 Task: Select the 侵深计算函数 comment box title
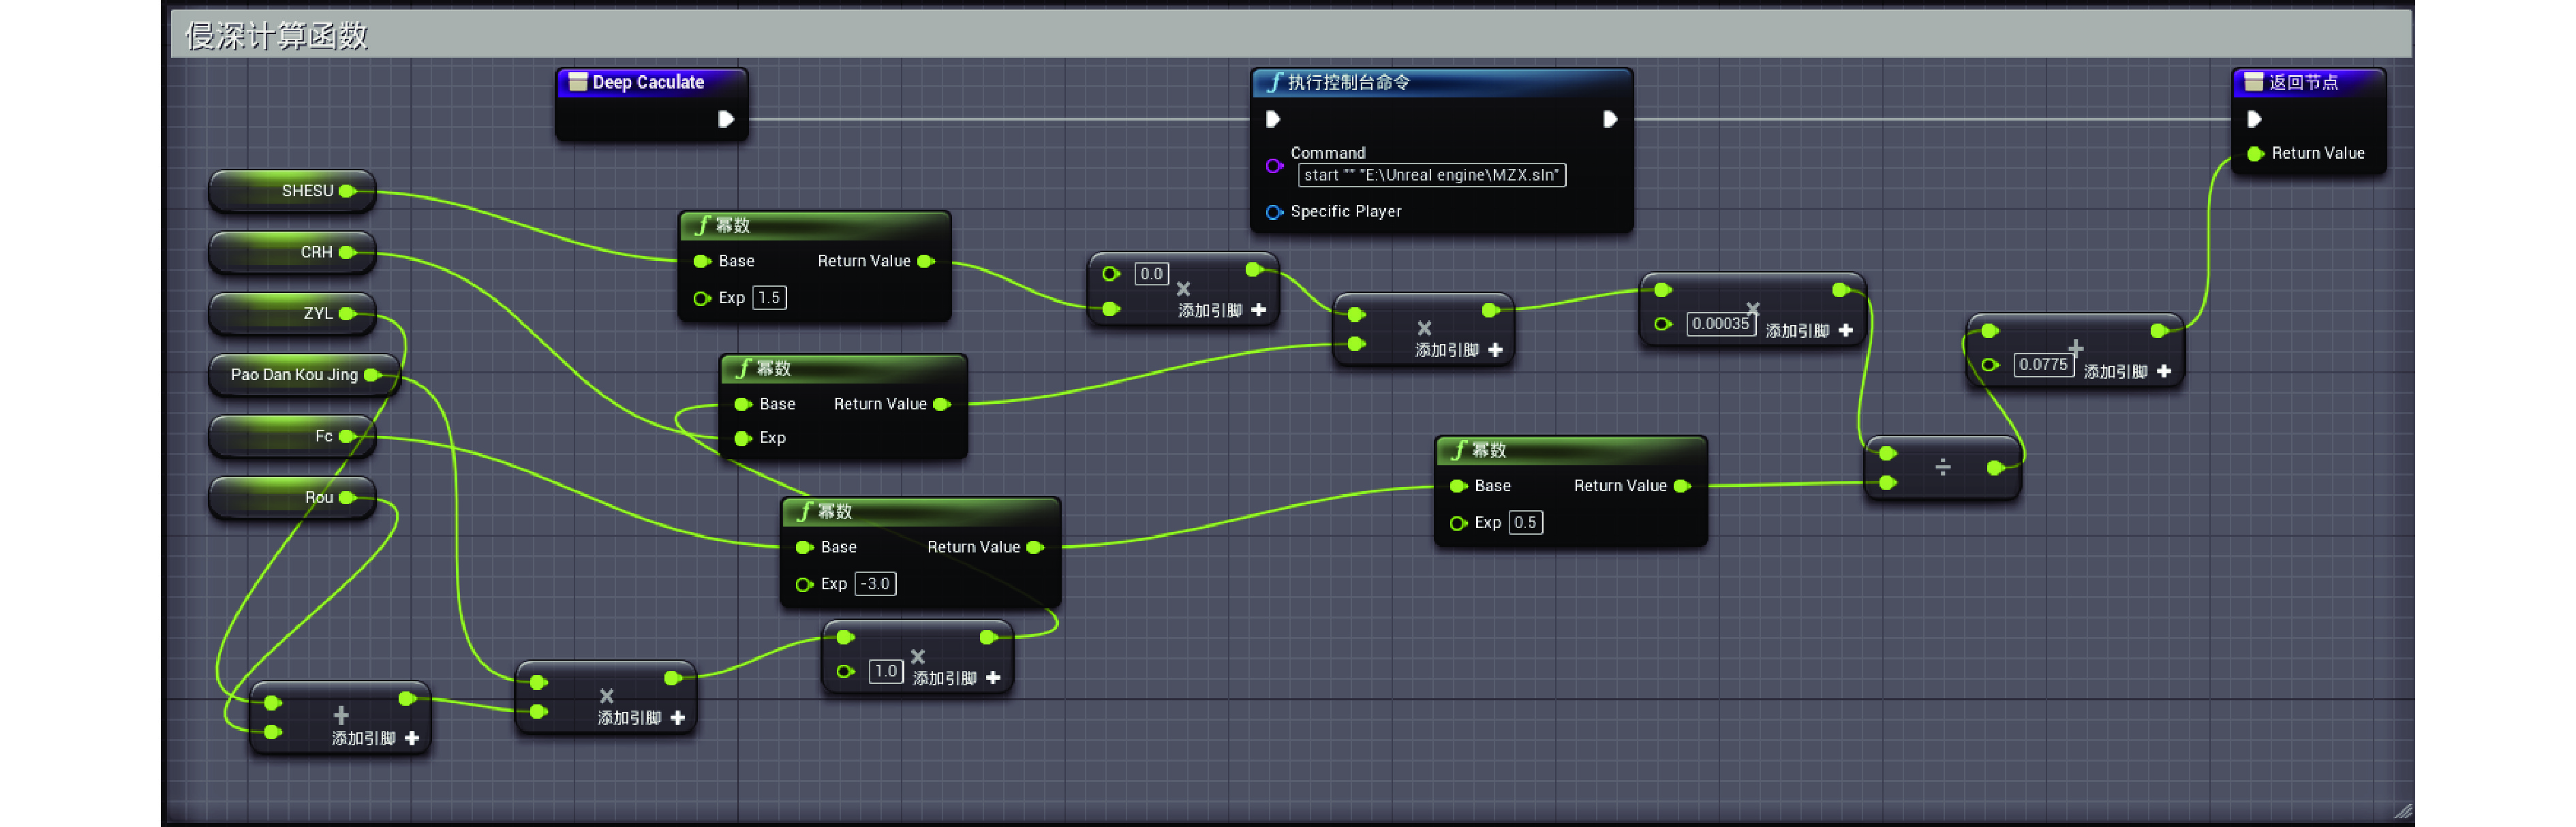277,37
